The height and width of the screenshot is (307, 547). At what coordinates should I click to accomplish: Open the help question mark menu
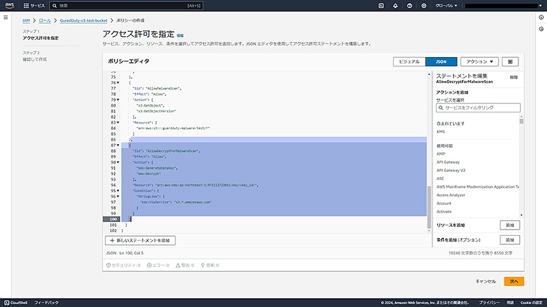[x=410, y=6]
